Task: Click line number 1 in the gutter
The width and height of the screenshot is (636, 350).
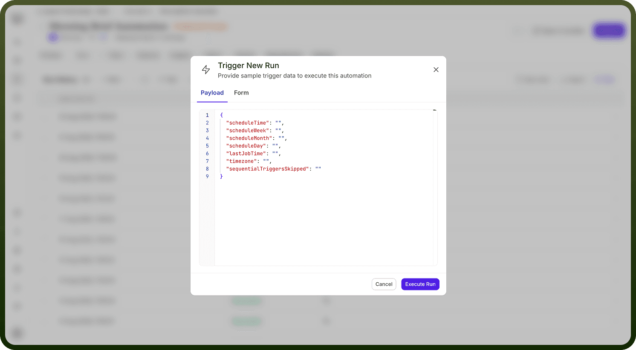Action: tap(208, 115)
